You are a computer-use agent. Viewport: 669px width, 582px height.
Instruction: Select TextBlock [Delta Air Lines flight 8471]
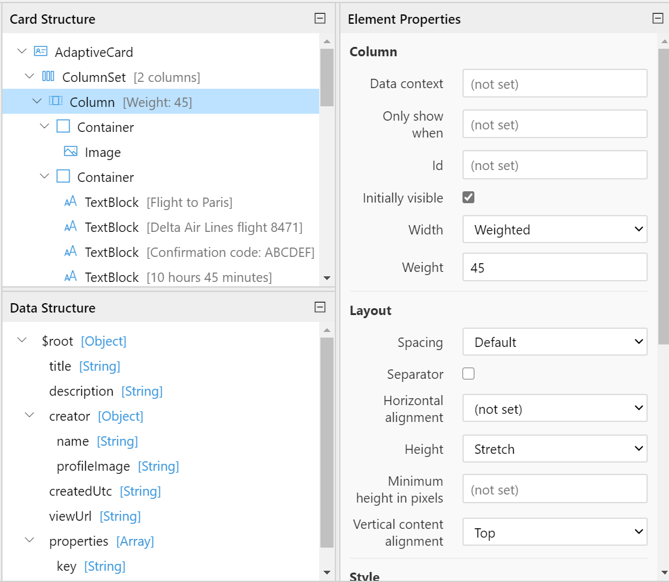pos(194,228)
